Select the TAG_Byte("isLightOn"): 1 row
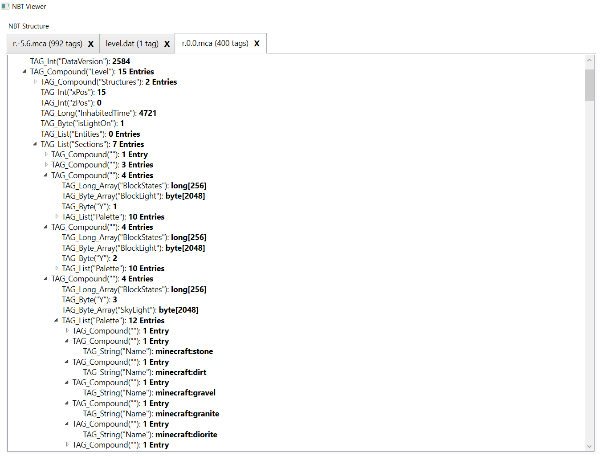 [82, 123]
